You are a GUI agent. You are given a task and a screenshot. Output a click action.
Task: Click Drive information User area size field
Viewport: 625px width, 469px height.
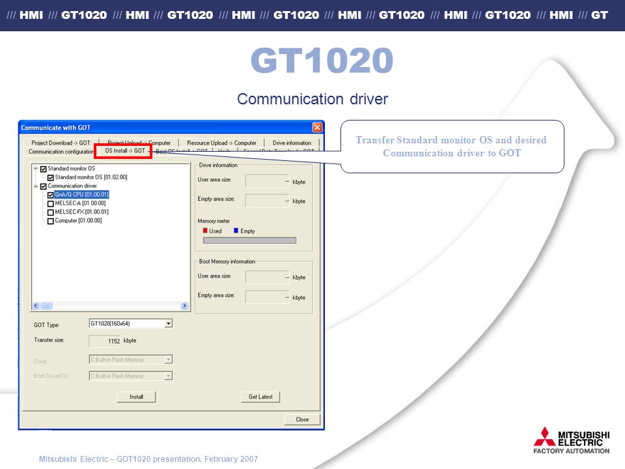click(x=268, y=181)
